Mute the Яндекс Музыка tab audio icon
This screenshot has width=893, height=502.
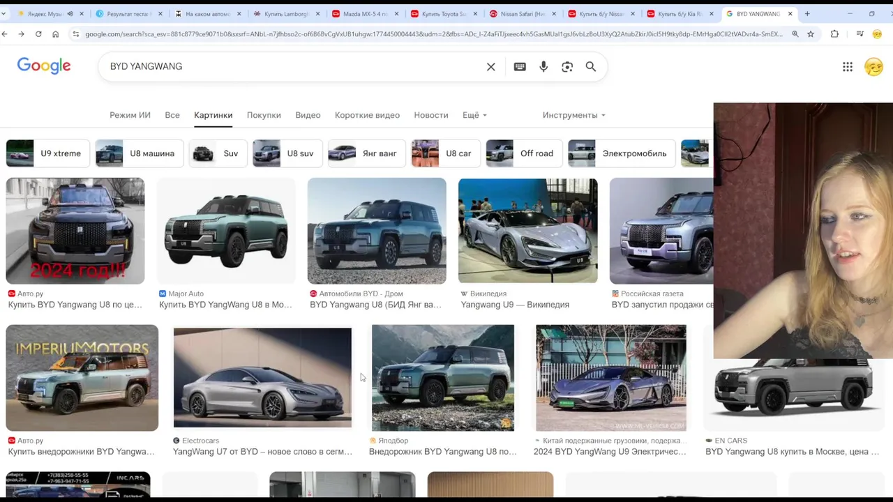pos(70,13)
